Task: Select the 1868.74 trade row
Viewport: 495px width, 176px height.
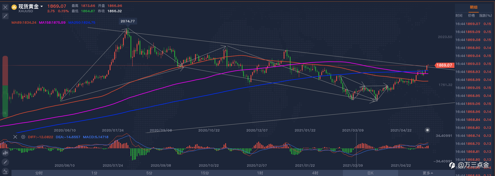Action: tap(474, 136)
